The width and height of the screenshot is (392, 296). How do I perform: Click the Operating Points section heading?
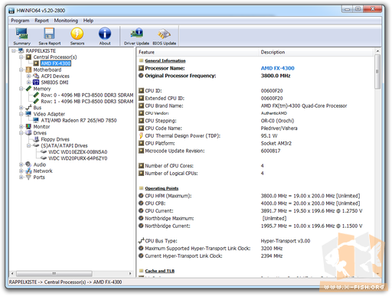[162, 188]
